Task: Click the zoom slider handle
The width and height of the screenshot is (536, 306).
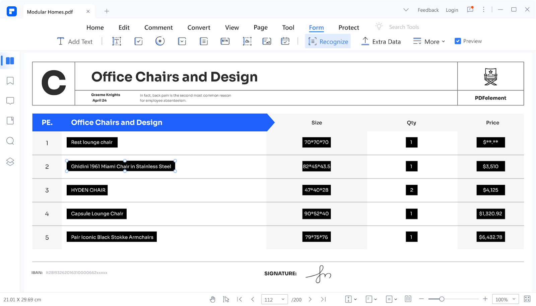Action: [442, 299]
